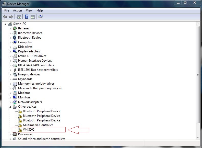The width and height of the screenshot is (202, 148).
Task: Click the Human Interface Devices icon
Action: [15, 61]
